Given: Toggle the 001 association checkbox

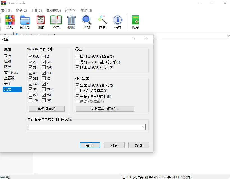Looking at the screenshot, I should [x=44, y=100].
